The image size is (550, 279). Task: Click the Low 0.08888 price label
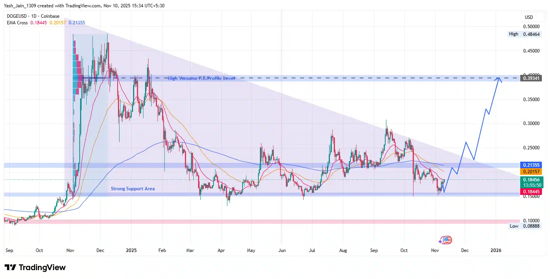click(524, 226)
